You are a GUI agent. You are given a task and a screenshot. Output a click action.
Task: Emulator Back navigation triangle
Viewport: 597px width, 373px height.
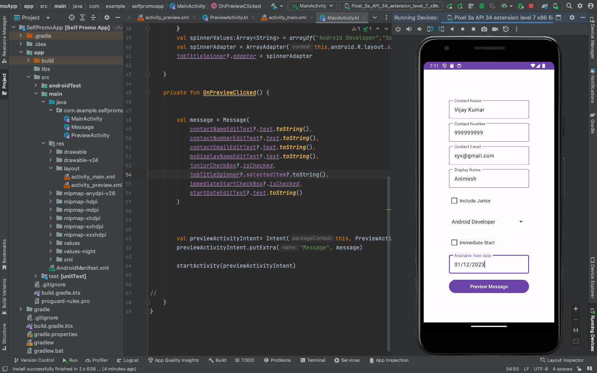click(452, 29)
